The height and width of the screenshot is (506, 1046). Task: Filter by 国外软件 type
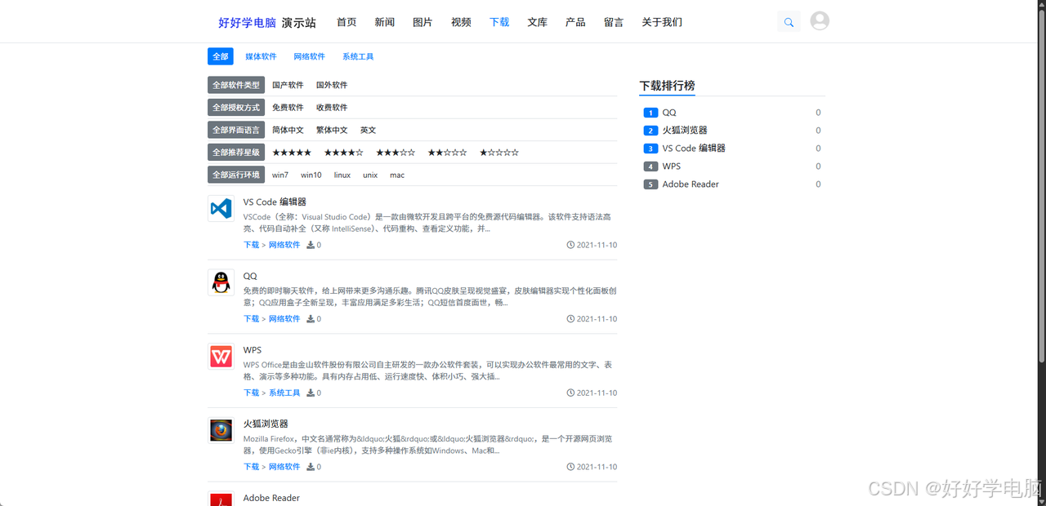point(332,85)
